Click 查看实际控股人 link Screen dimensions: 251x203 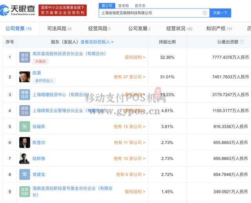pos(97,42)
